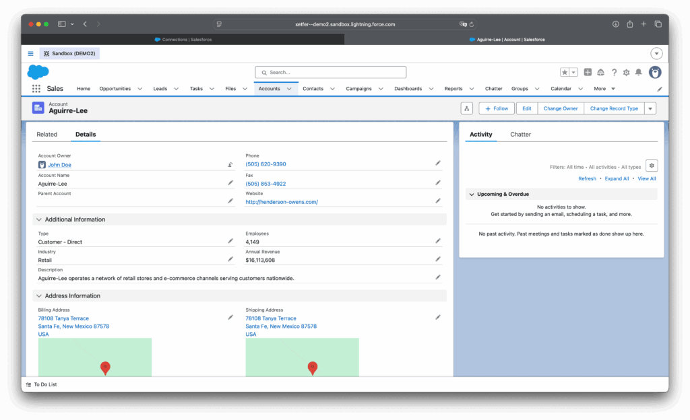This screenshot has height=420, width=690.
Task: Click the View All link
Action: 646,179
